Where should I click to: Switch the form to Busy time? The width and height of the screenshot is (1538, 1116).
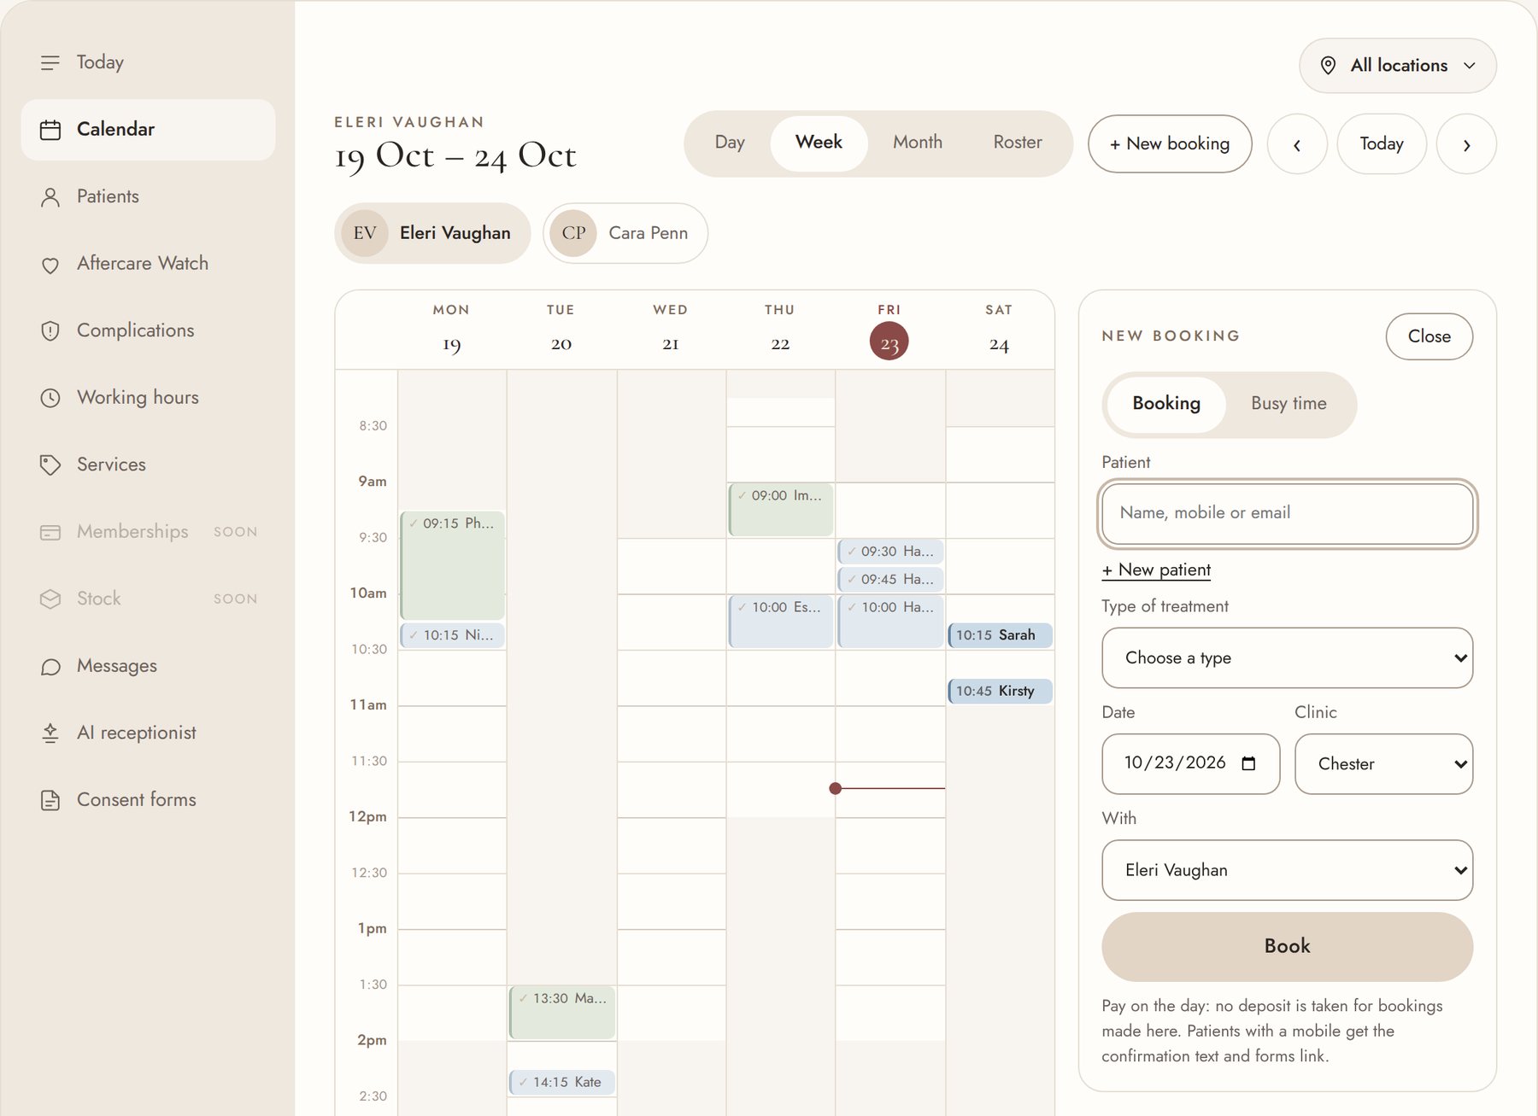(x=1289, y=404)
